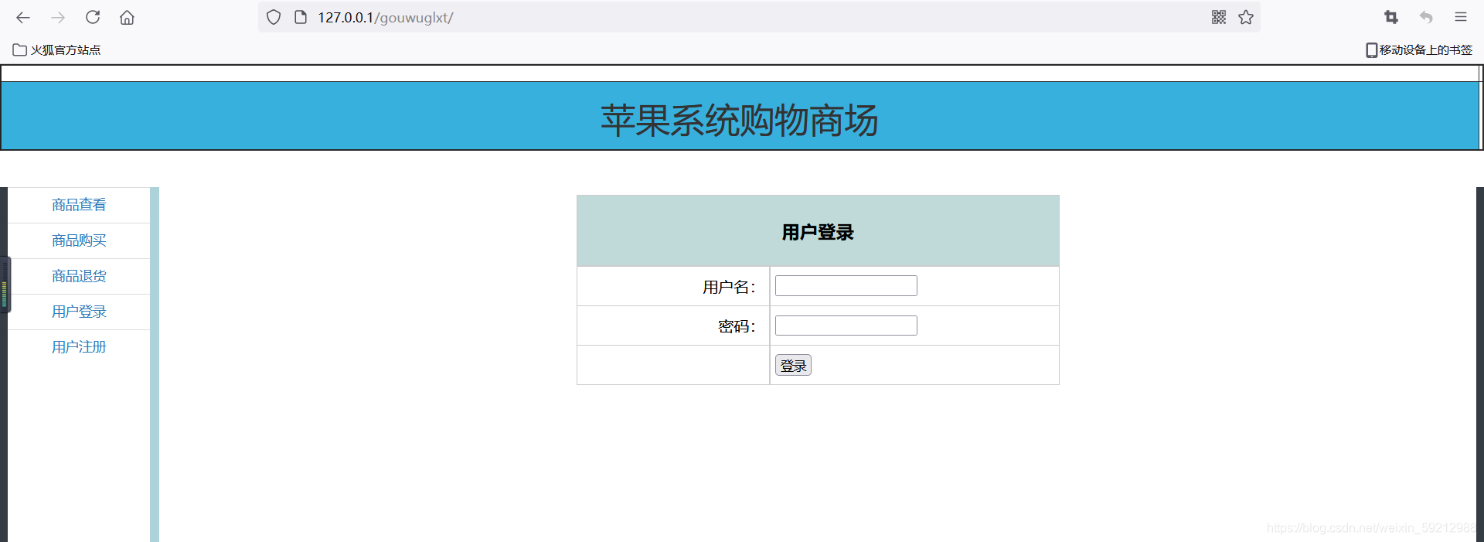Open the QR code icon in address bar
Image resolution: width=1484 pixels, height=542 pixels.
click(x=1219, y=17)
